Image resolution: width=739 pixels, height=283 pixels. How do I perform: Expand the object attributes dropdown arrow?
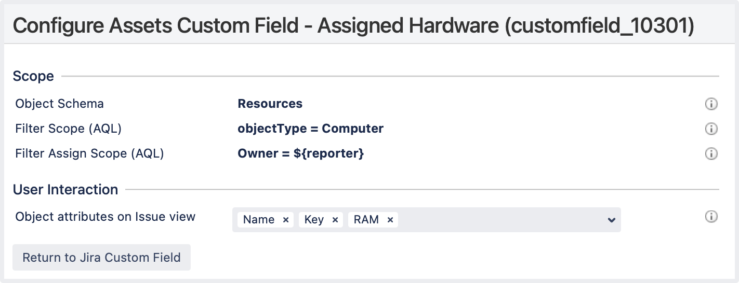click(611, 220)
